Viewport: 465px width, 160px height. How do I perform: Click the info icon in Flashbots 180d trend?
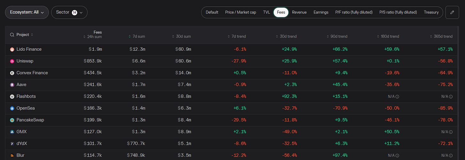pos(398,96)
